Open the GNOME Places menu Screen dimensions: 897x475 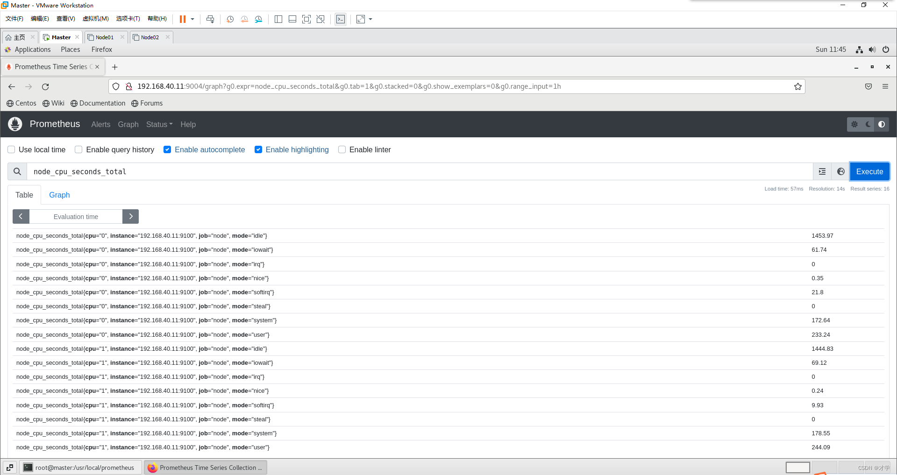[x=70, y=50]
